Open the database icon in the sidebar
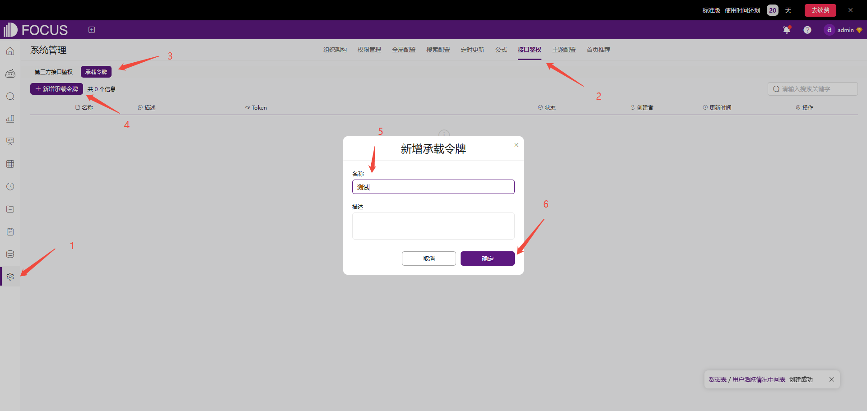867x411 pixels. click(10, 254)
